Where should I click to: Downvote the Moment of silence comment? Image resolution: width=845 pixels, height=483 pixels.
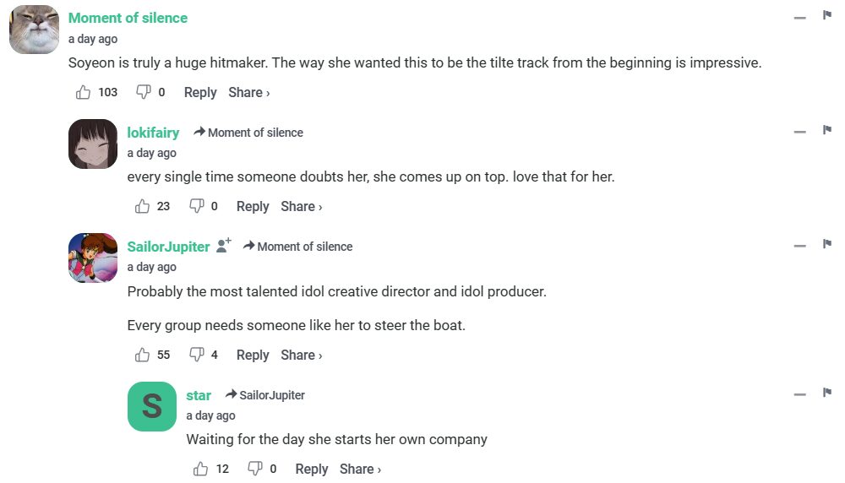tap(144, 92)
